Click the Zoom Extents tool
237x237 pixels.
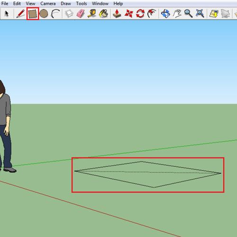pyautogui.click(x=200, y=14)
